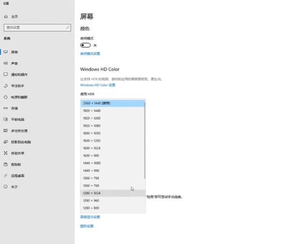This screenshot has width=303, height=244.
Task: Click magnifier icon in settings search box
Action: click(67, 27)
